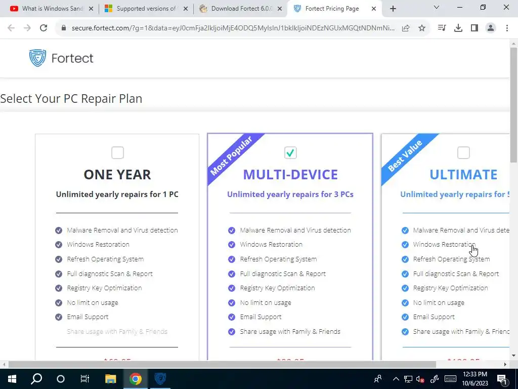Focus the secure.fortect.com address bar
This screenshot has height=389, width=518.
(233, 28)
